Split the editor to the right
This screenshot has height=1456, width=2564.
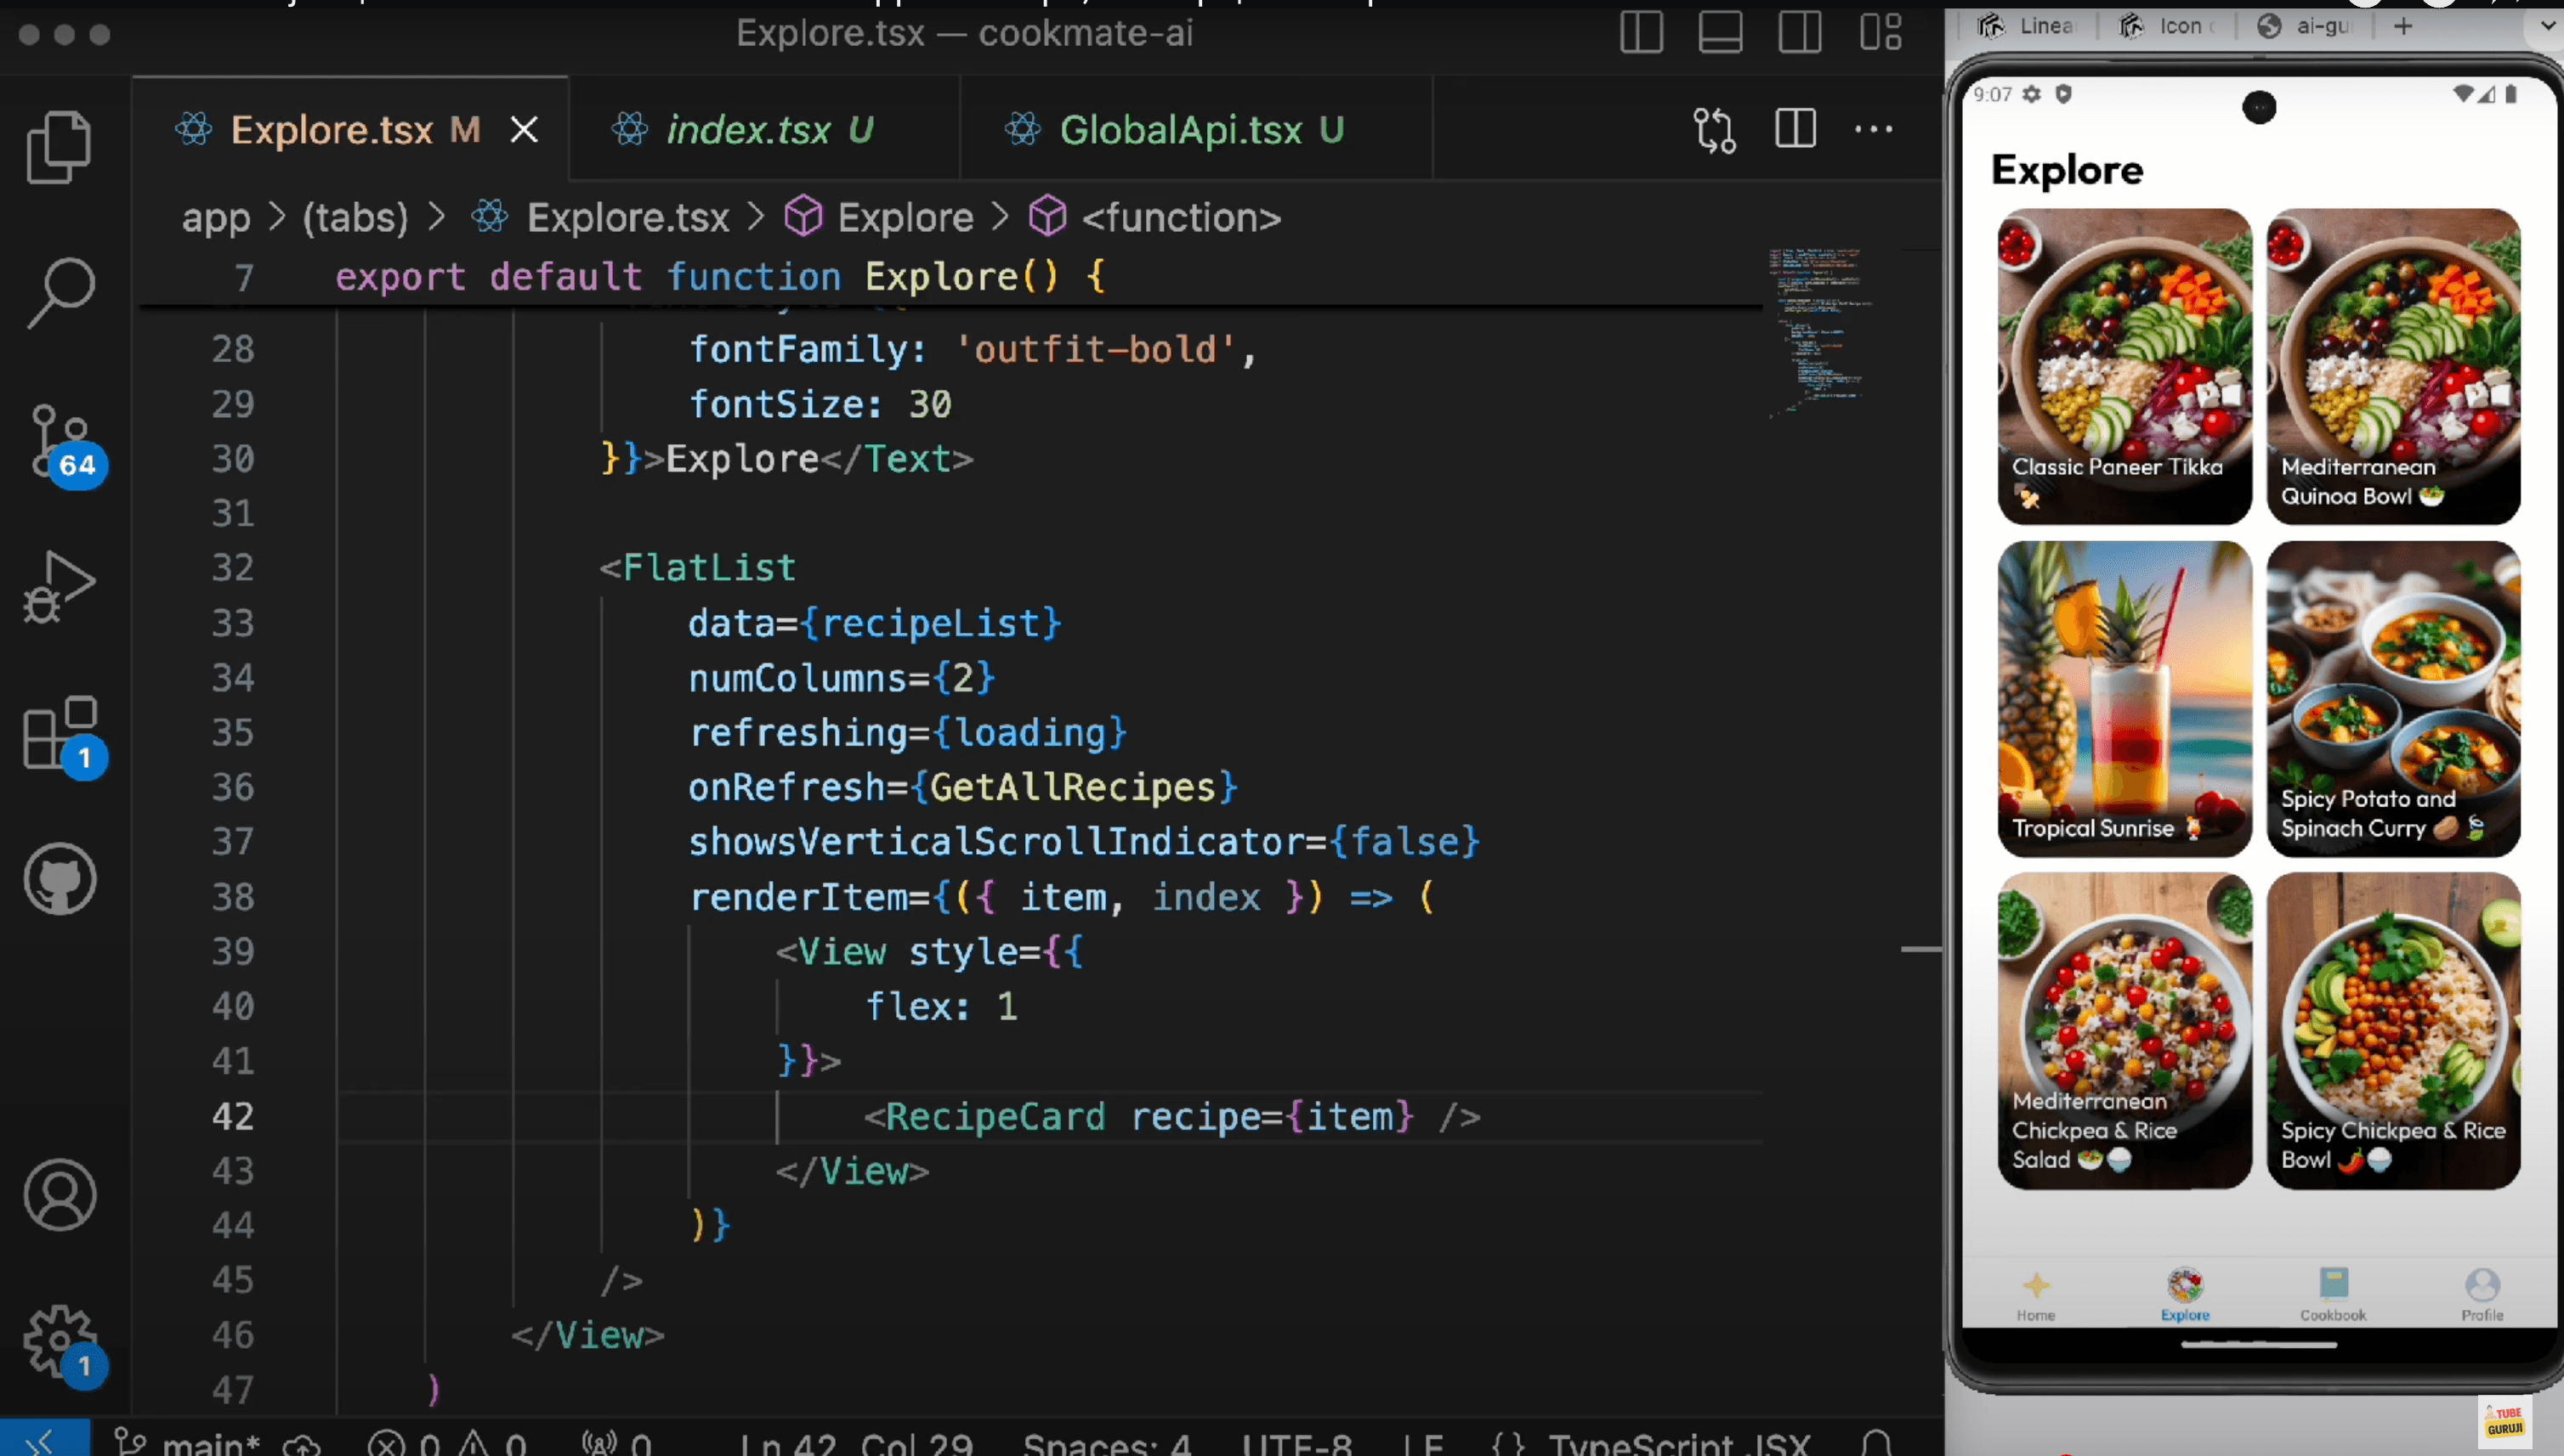click(x=1795, y=128)
